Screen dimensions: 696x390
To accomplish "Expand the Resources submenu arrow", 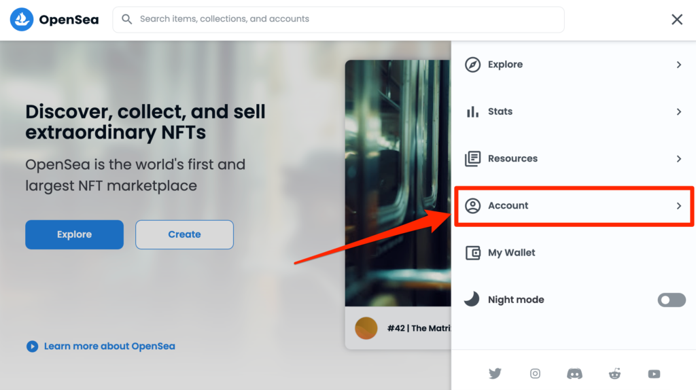I will [678, 158].
